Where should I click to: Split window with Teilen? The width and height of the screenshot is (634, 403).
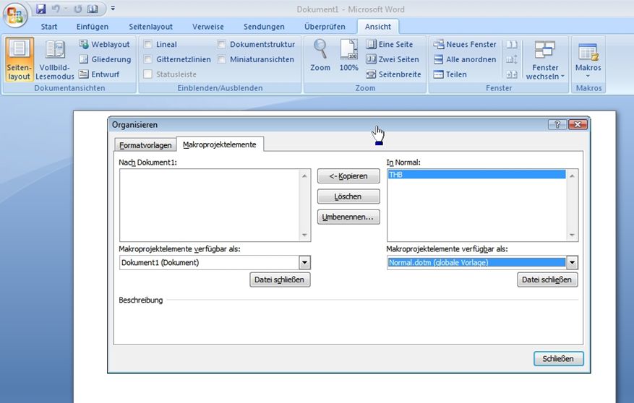pos(450,74)
